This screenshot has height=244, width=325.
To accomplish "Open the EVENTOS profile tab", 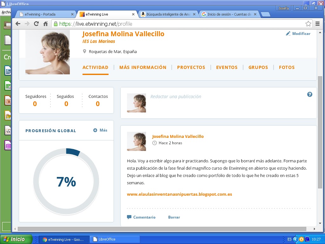I will [227, 67].
